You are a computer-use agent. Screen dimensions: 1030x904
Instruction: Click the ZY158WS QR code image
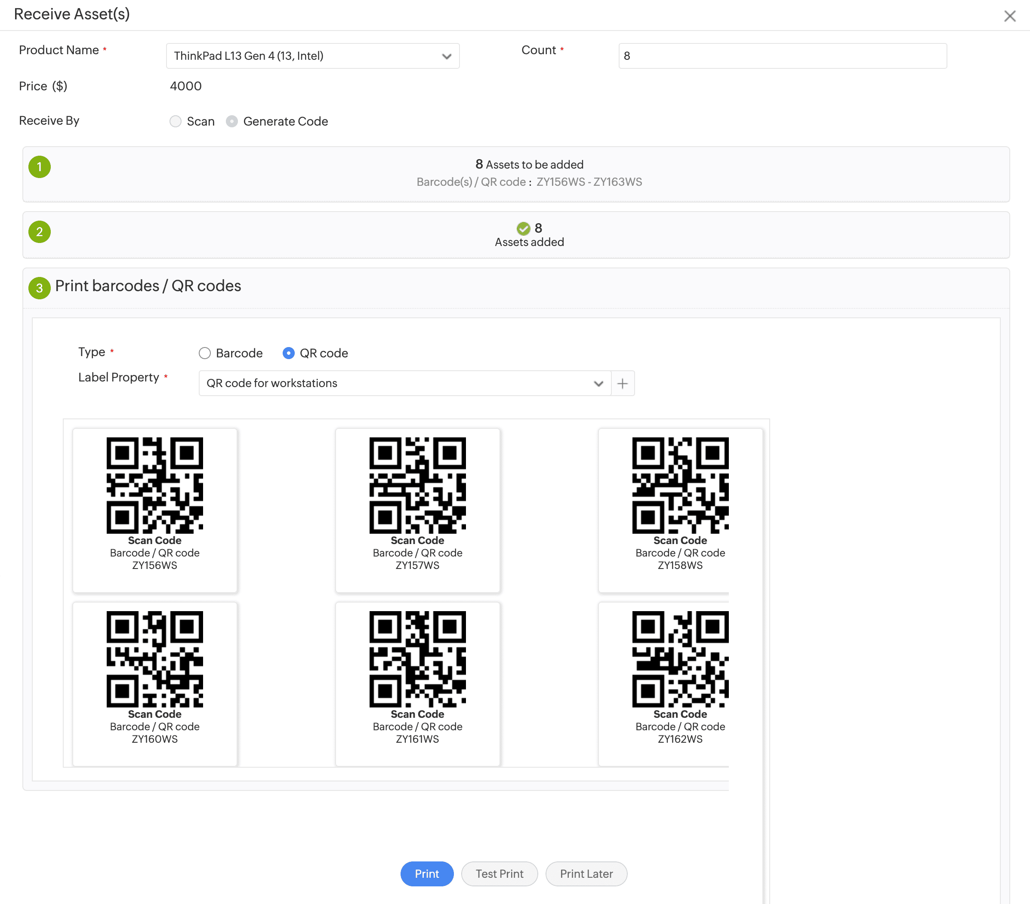click(680, 485)
